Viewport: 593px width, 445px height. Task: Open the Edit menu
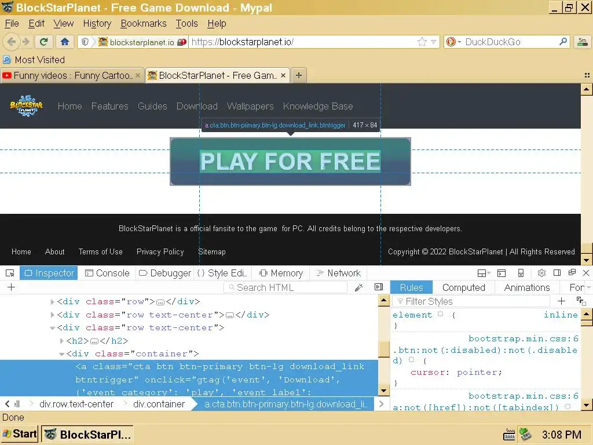[x=36, y=23]
